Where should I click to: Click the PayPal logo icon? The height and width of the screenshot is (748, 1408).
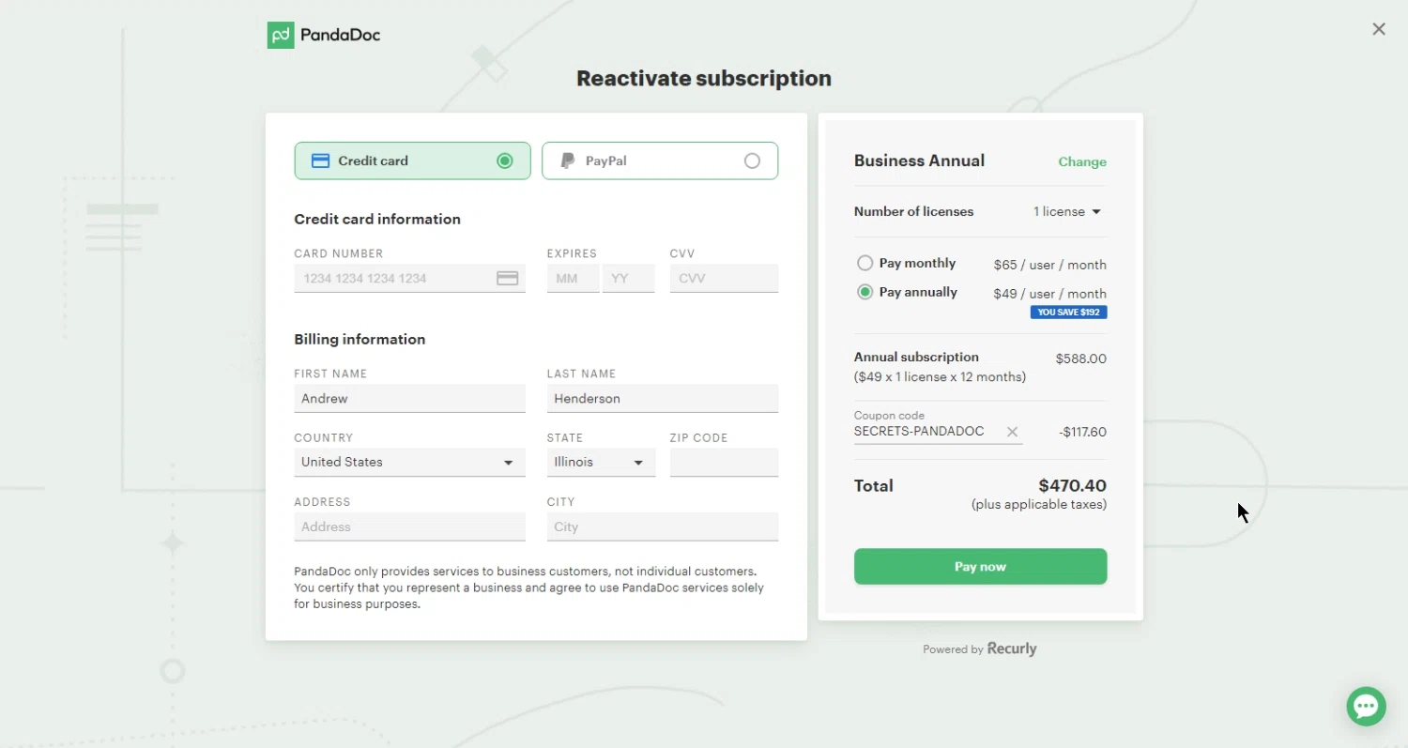click(x=568, y=160)
